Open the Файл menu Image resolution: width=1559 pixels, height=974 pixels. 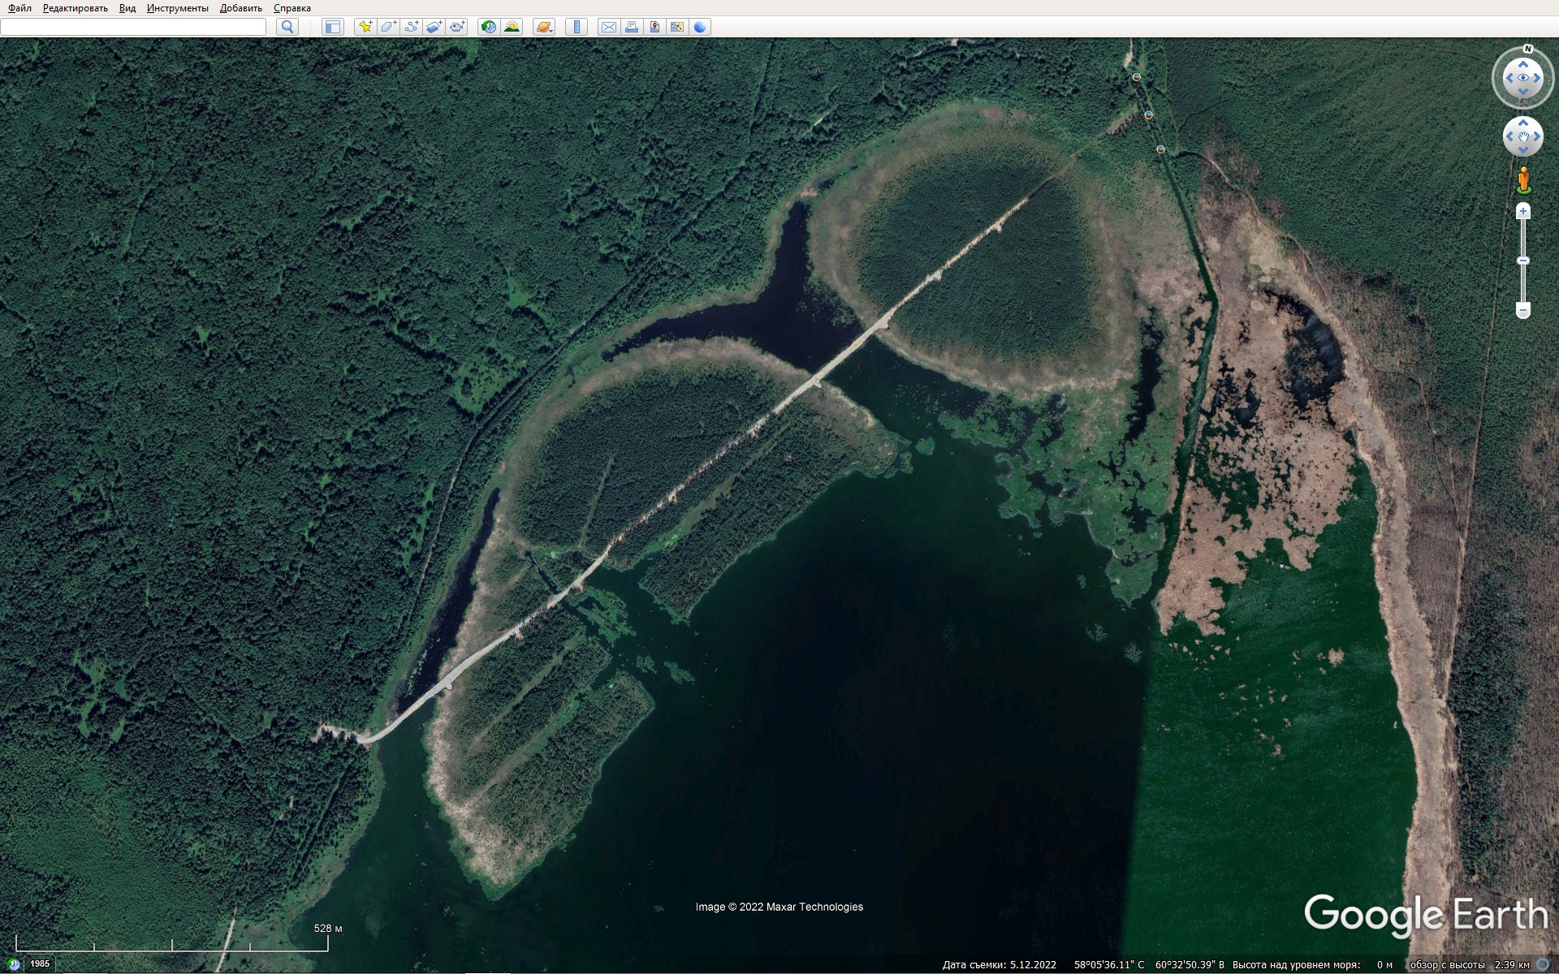click(19, 8)
